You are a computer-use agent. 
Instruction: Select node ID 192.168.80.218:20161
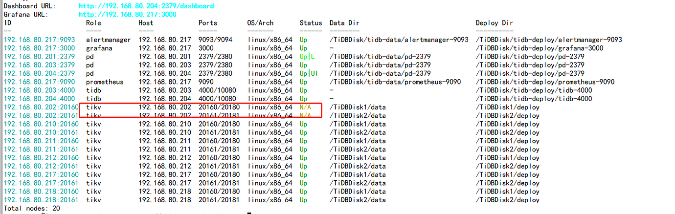[x=41, y=200]
